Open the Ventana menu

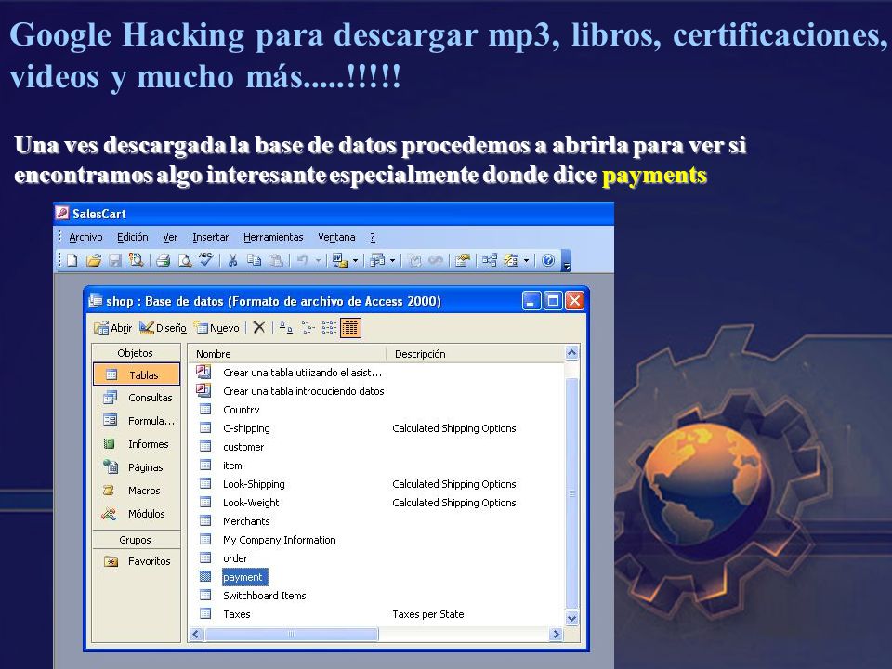336,237
